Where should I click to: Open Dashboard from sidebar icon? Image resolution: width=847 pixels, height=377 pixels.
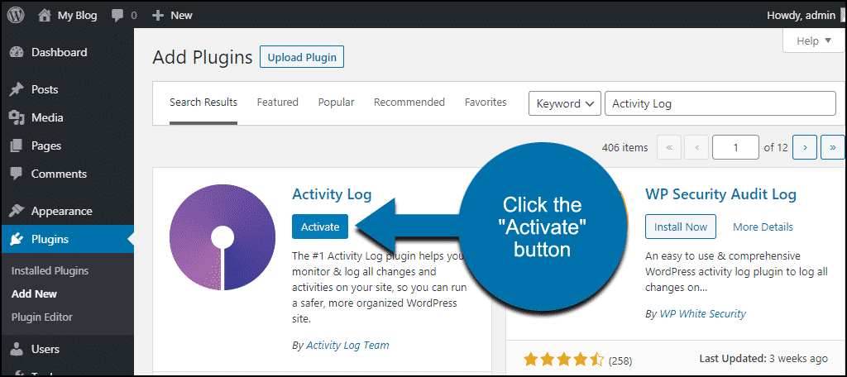coord(17,52)
